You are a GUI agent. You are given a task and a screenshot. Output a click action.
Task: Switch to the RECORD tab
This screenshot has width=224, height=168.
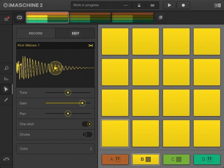(x=36, y=33)
